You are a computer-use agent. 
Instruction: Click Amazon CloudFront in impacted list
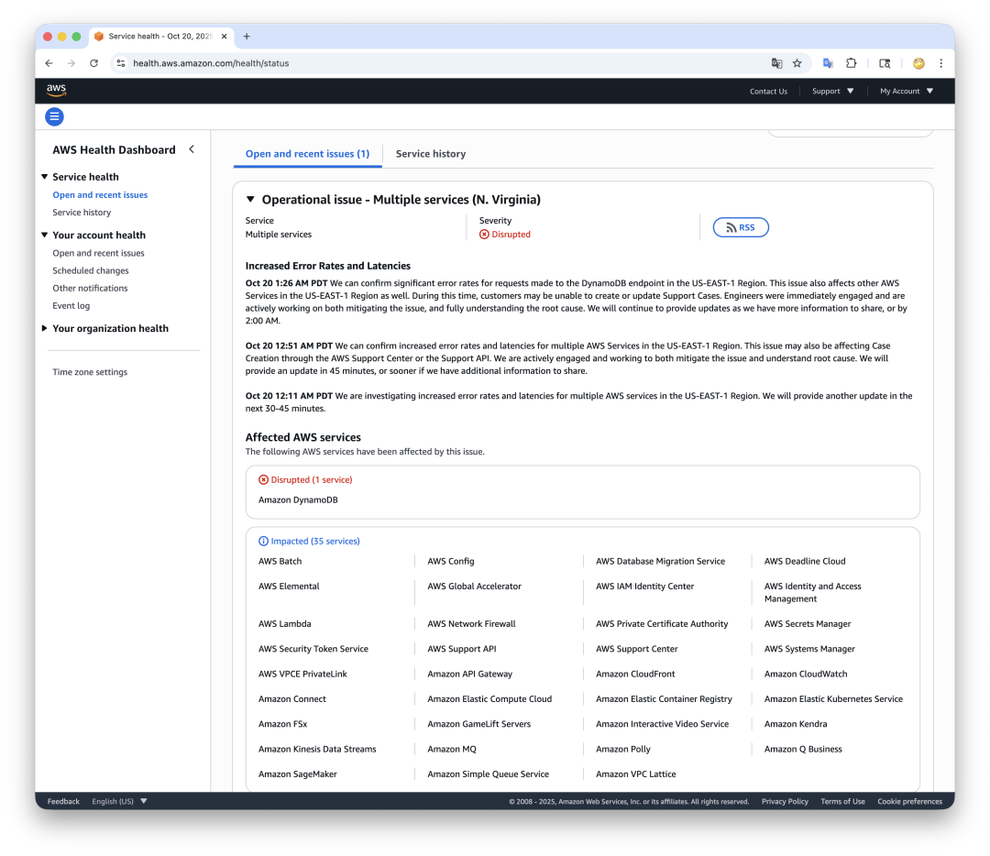pyautogui.click(x=635, y=675)
